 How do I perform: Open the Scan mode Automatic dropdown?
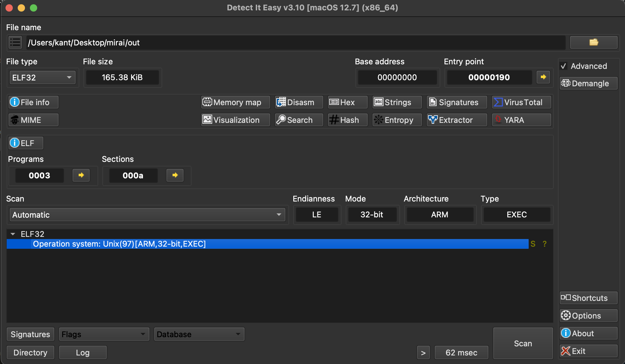147,215
